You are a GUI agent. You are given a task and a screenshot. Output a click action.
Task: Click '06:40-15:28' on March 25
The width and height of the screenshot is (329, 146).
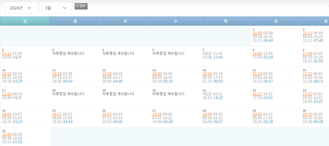[x=62, y=118]
